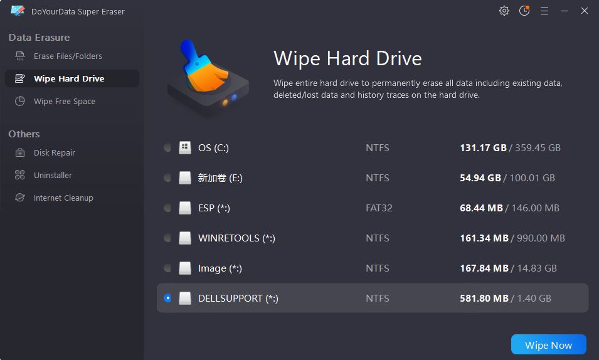Click the 131.17 GB / 359.45 GB value
This screenshot has height=360, width=599.
pos(510,147)
